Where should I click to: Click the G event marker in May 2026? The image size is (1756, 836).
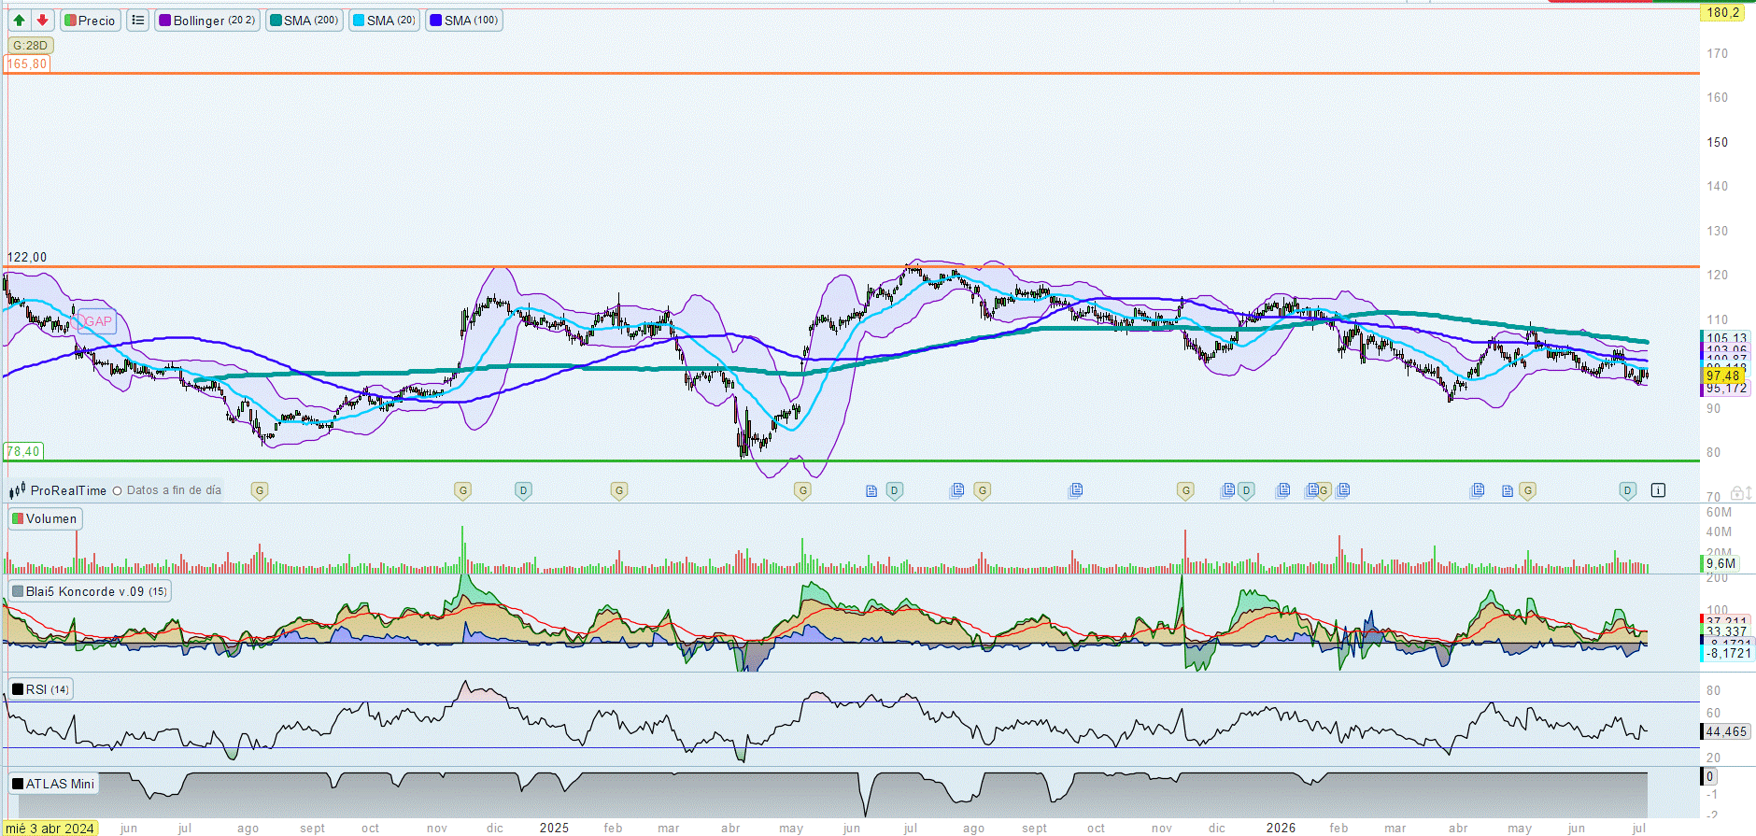click(x=1527, y=490)
